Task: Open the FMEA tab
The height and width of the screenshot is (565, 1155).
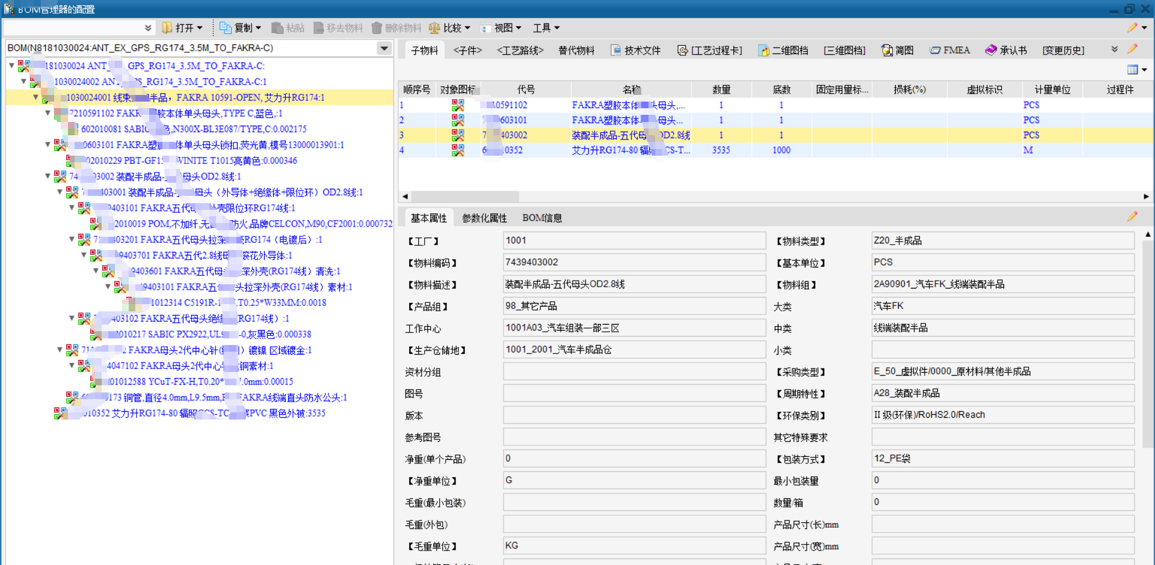Action: pyautogui.click(x=950, y=50)
